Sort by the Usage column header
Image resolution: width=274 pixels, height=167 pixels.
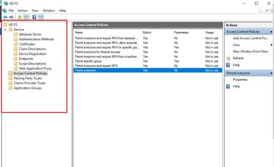click(x=210, y=32)
